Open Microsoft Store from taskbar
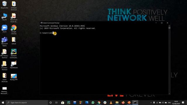Viewport: 187px width, 105px height. click(x=63, y=102)
